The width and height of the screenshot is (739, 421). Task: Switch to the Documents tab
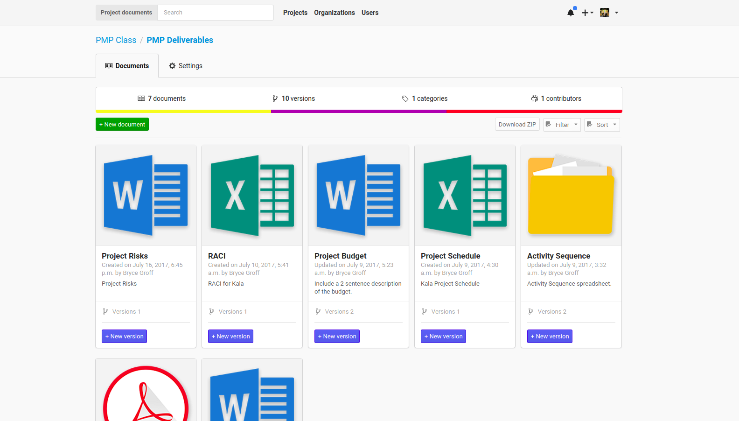tap(127, 66)
